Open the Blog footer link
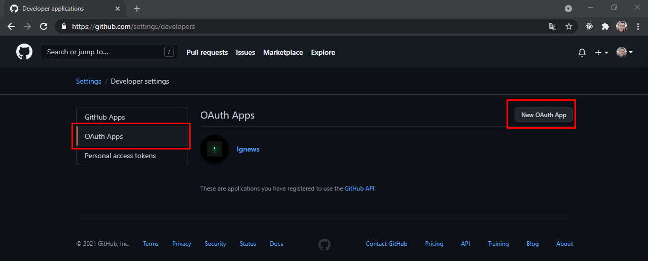This screenshot has width=648, height=261. [x=532, y=244]
